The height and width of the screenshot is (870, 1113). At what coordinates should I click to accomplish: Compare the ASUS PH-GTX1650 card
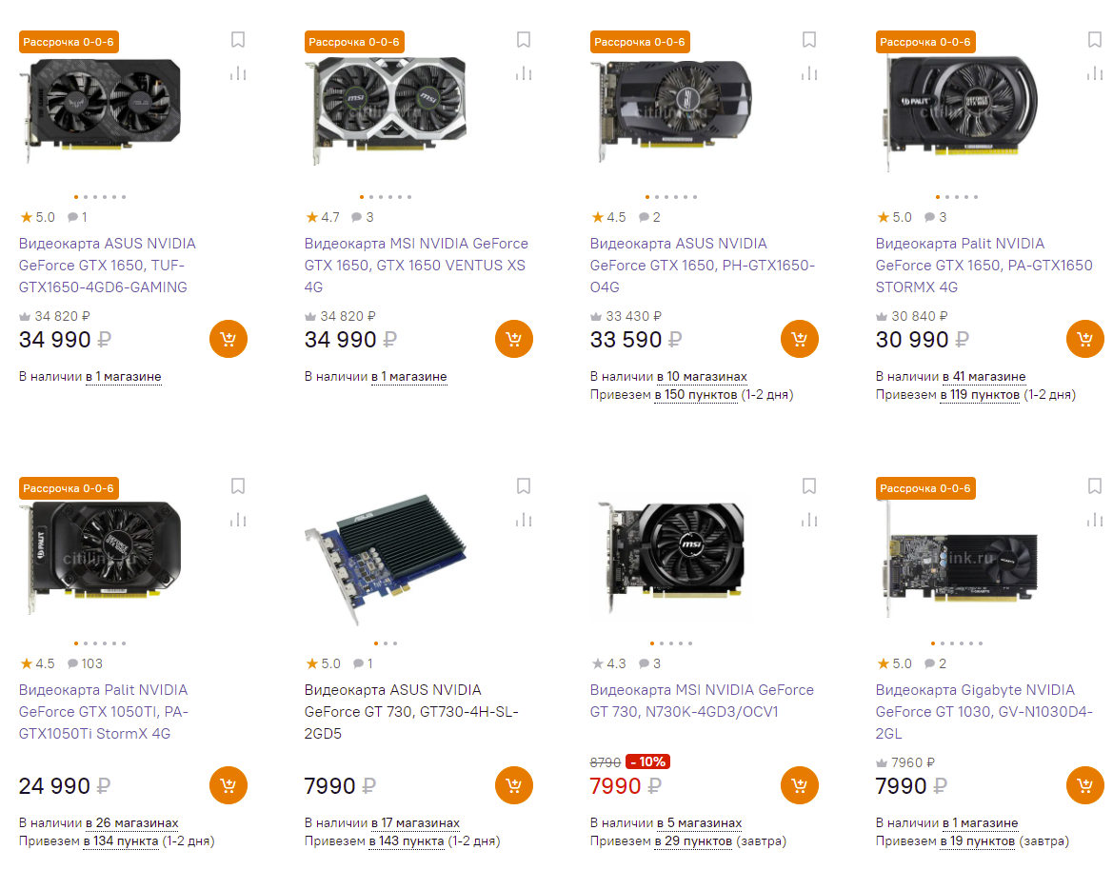point(809,73)
